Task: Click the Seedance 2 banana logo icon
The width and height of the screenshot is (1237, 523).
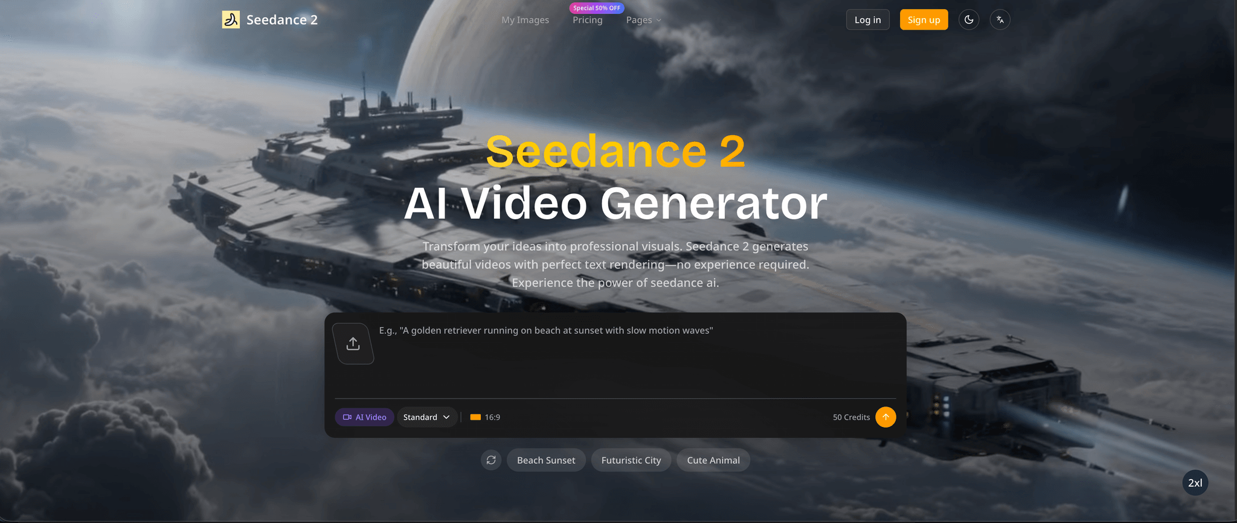Action: tap(231, 20)
